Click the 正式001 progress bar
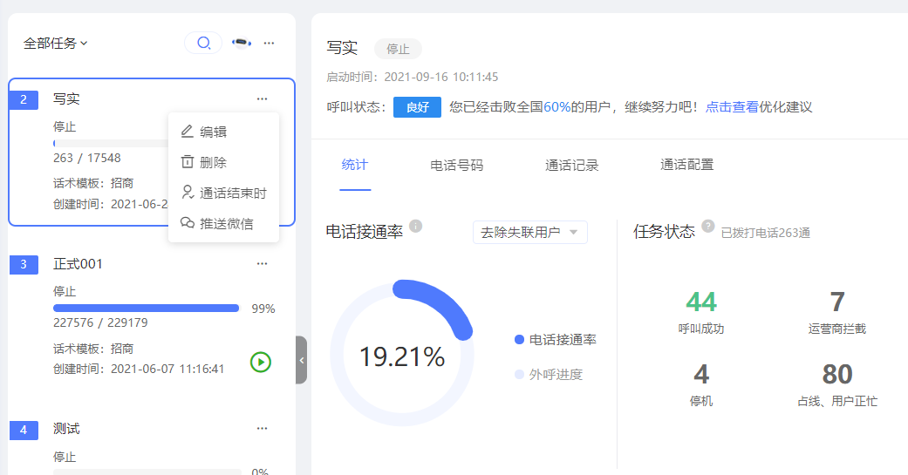The width and height of the screenshot is (908, 475). pos(146,309)
